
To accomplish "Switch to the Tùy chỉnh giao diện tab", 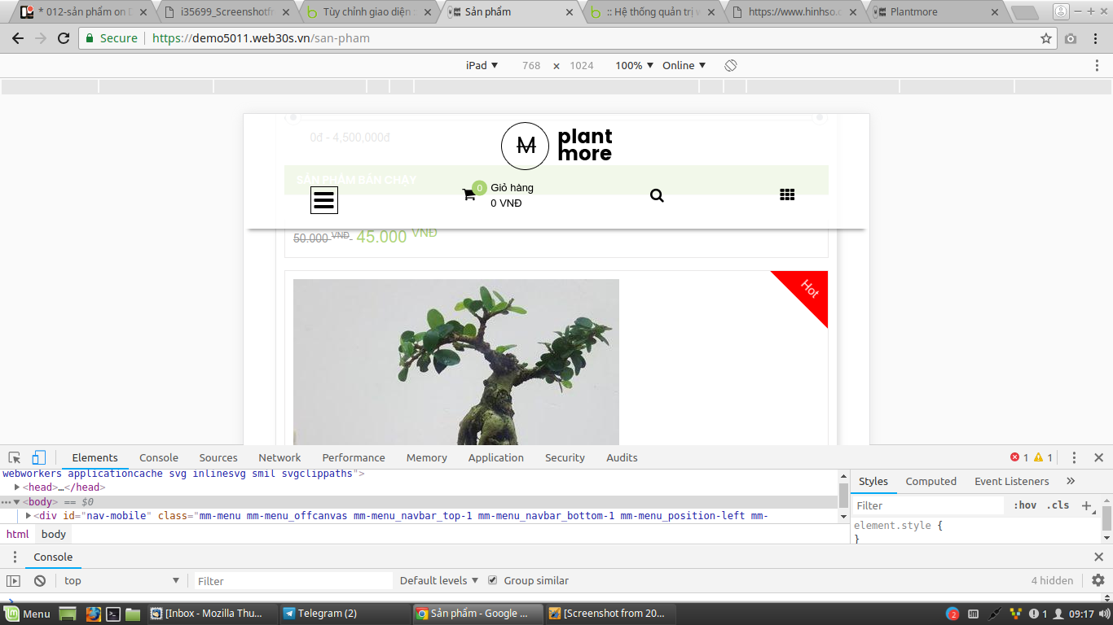I will 369,12.
